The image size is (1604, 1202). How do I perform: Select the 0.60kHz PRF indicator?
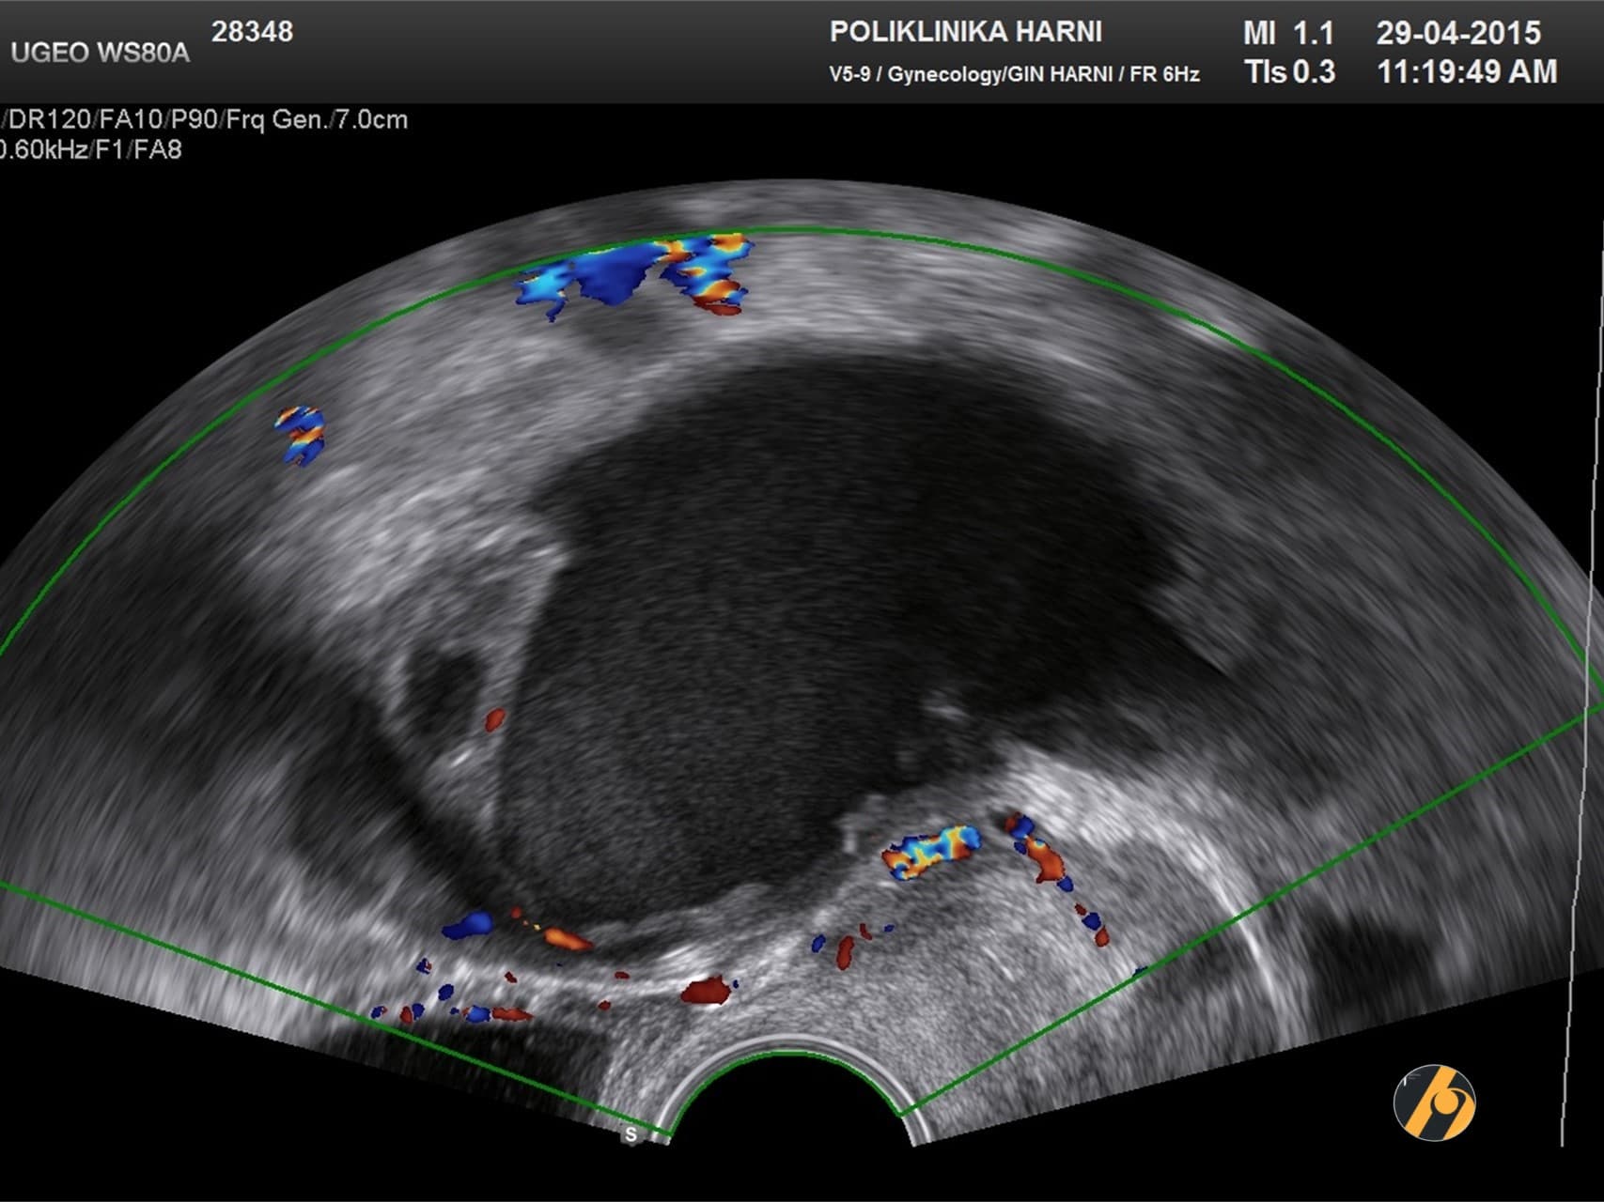tap(42, 147)
